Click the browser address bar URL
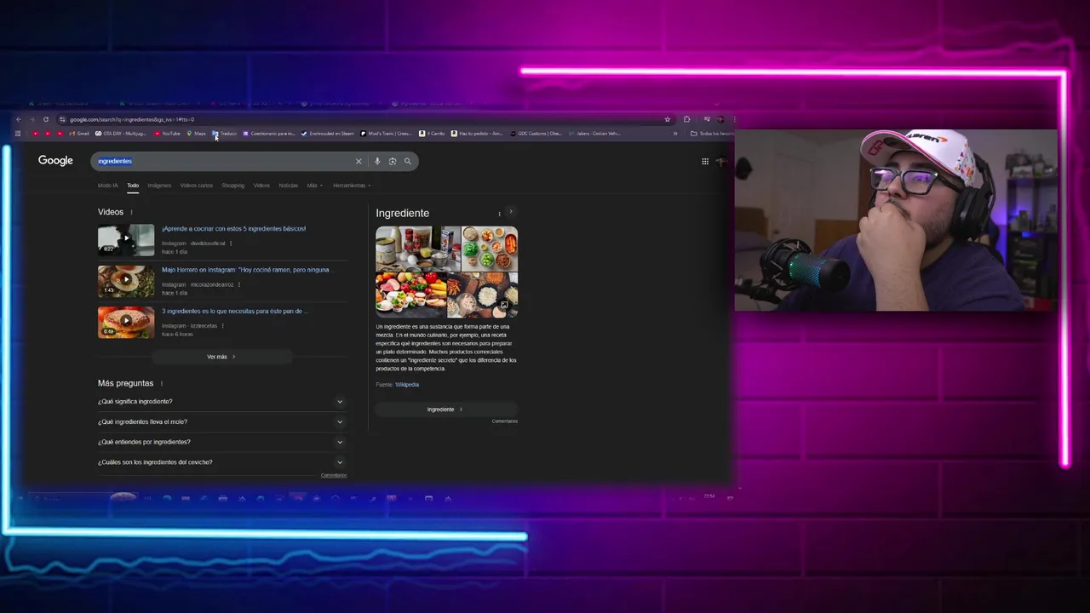Image resolution: width=1090 pixels, height=613 pixels. (x=132, y=119)
